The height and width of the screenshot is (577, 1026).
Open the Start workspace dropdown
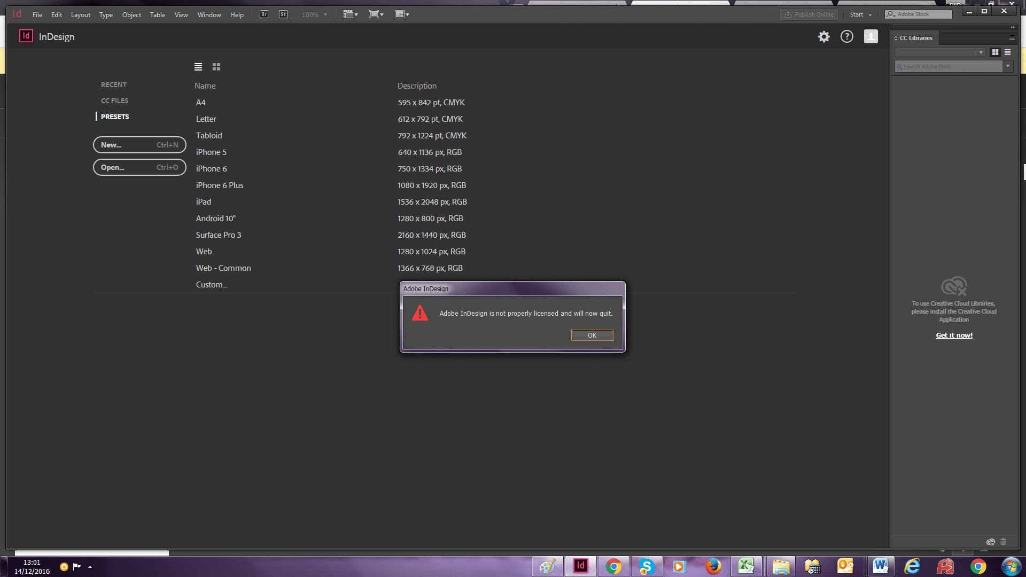[x=860, y=15]
